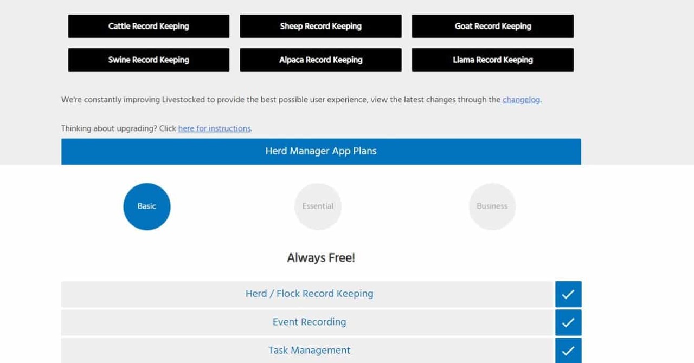
Task: Click the Herd / Flock Record Keeping feature text
Action: (x=309, y=294)
